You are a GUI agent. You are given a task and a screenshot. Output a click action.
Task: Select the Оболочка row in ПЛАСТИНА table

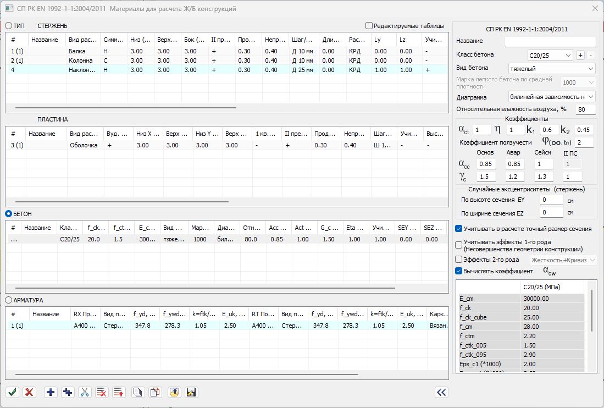(x=83, y=145)
